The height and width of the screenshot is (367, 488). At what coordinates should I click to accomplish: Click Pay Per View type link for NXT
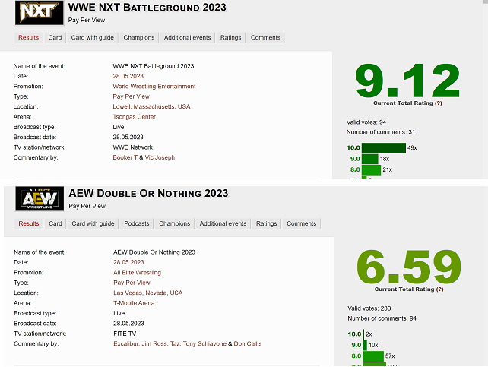(131, 96)
